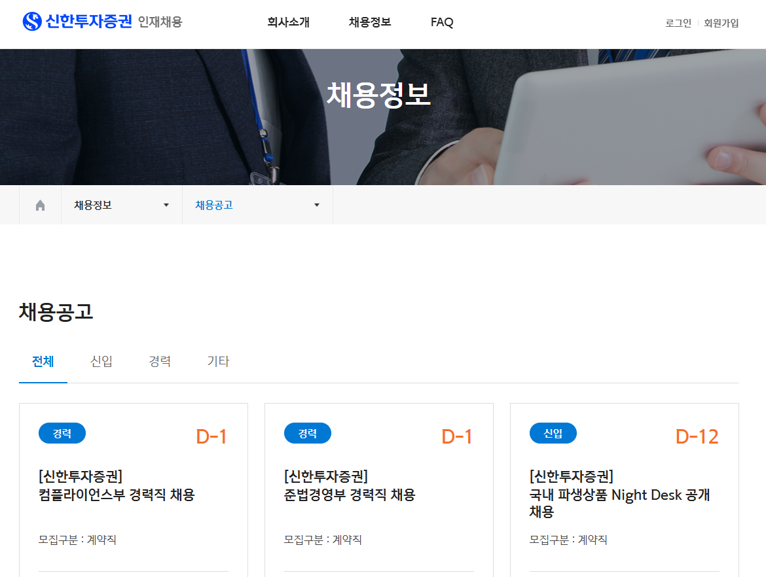Open 컴플라이언스부 경력직 채용 posting
This screenshot has width=766, height=577.
(117, 485)
